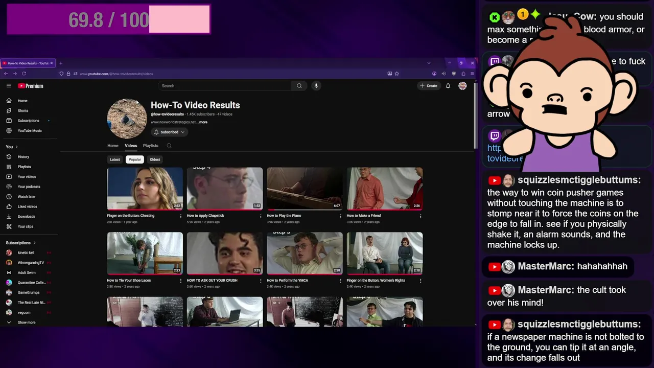Open the How to Make a Friend thumbnail
Viewport: 654px width, 368px height.
(x=385, y=189)
